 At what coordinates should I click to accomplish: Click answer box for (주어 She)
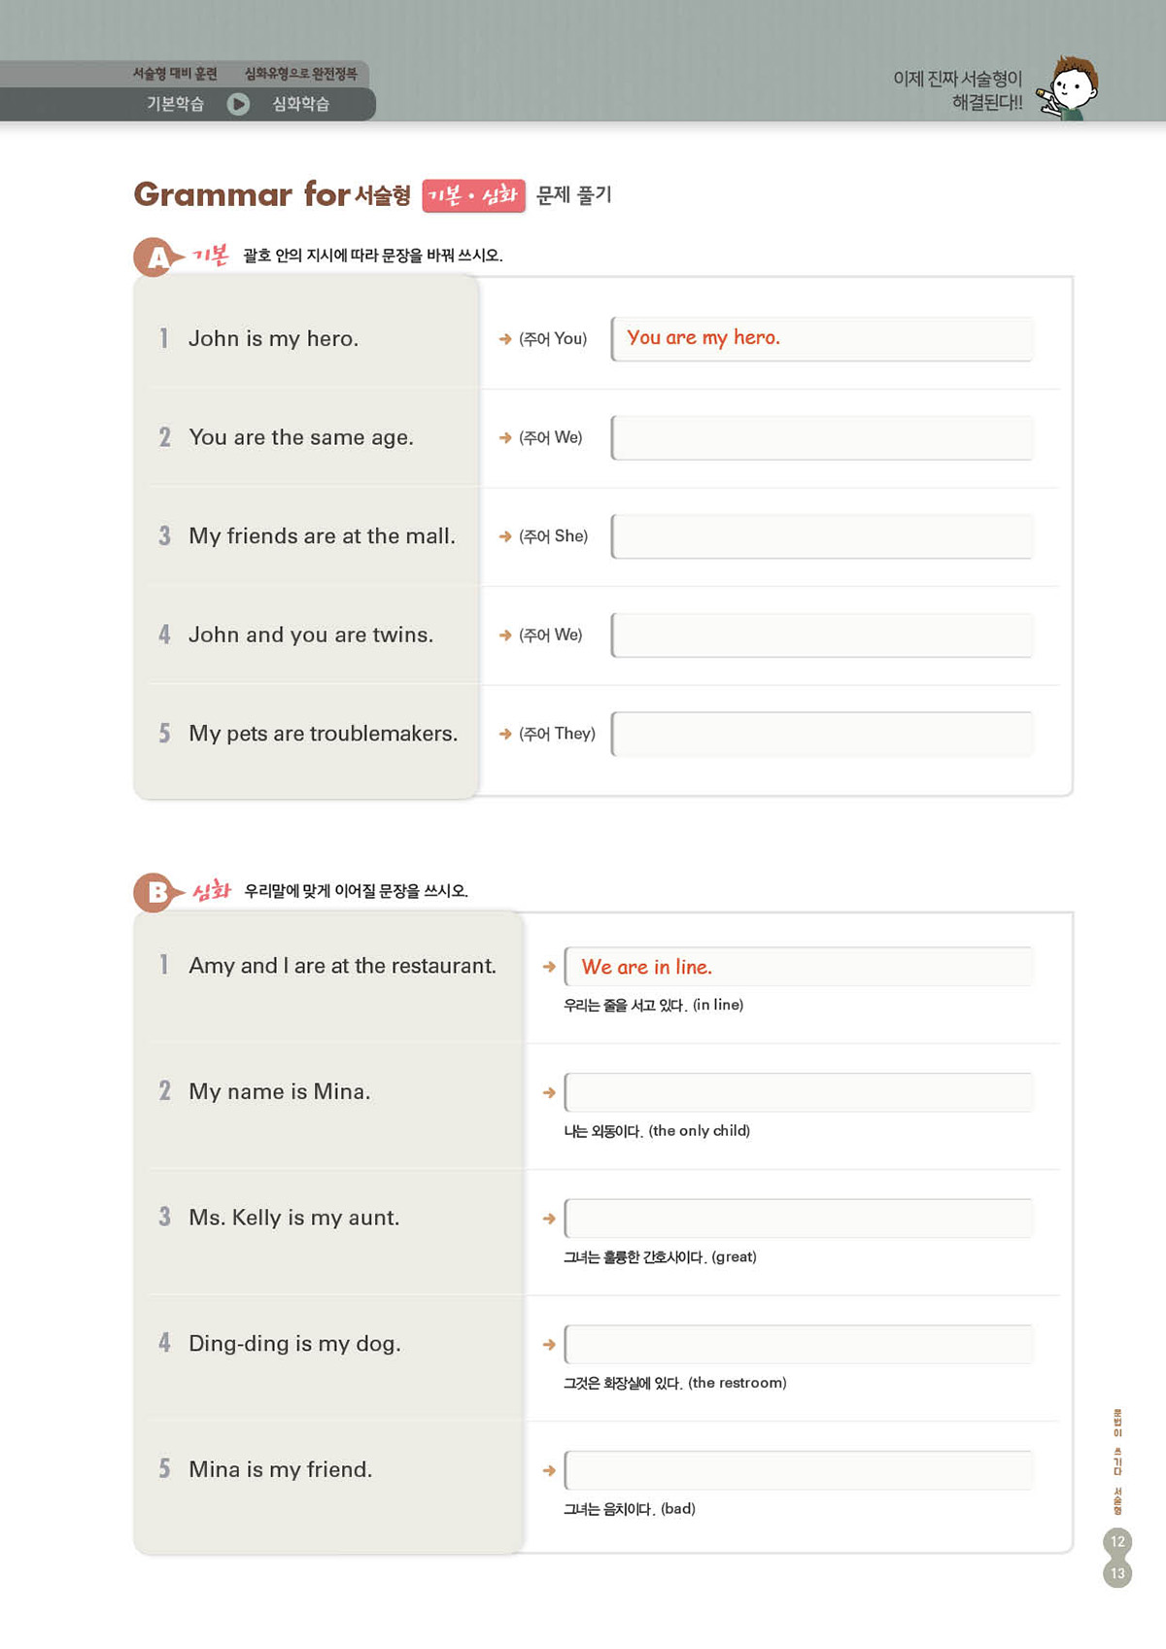(x=822, y=536)
